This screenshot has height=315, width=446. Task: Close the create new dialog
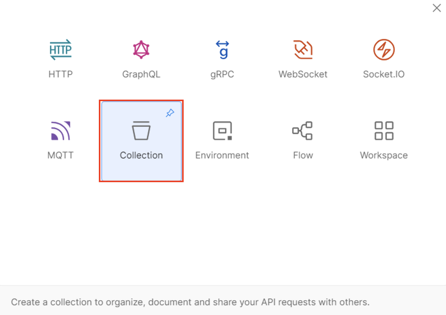437,8
